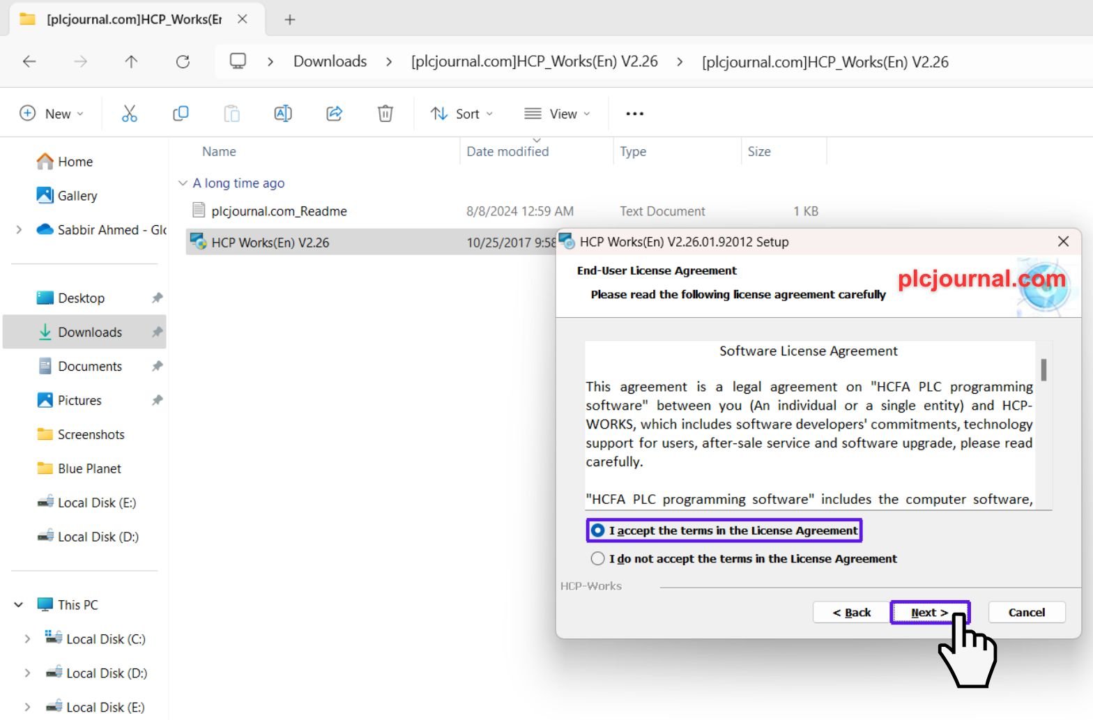
Task: Select Local Disk (C:) under This PC
Action: [95, 639]
